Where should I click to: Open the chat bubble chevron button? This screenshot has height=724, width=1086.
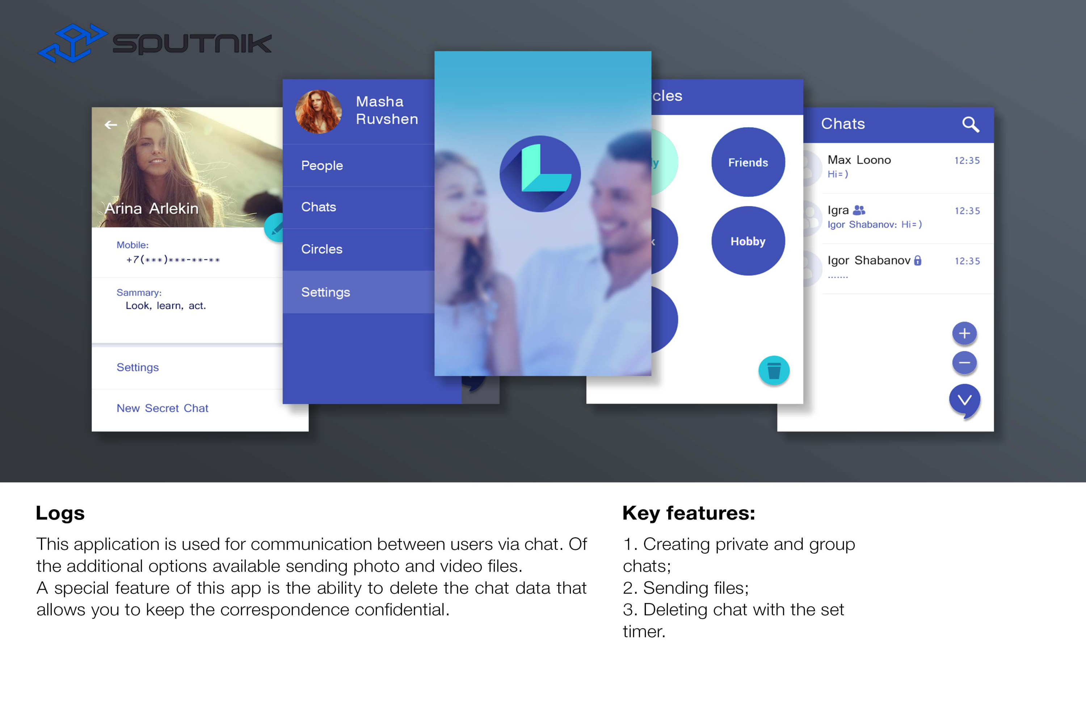click(x=965, y=401)
